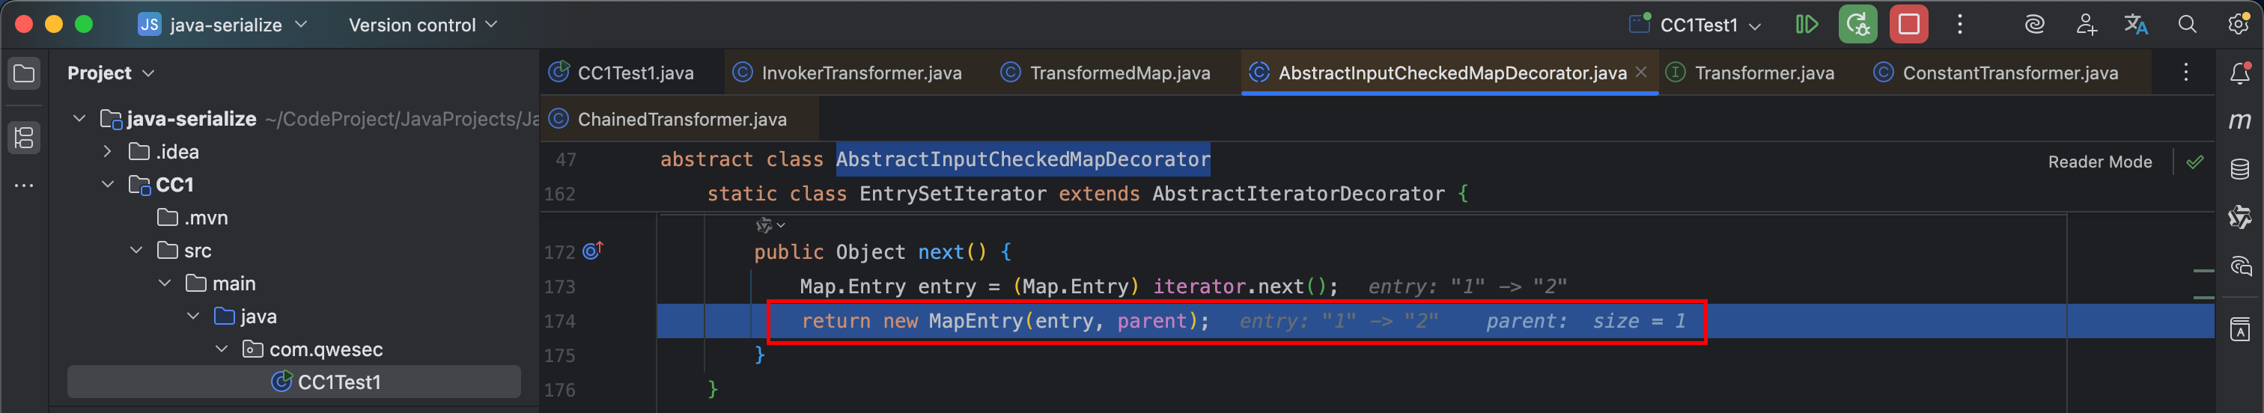Resume the paused debug program
This screenshot has width=2264, height=413.
tap(1806, 25)
